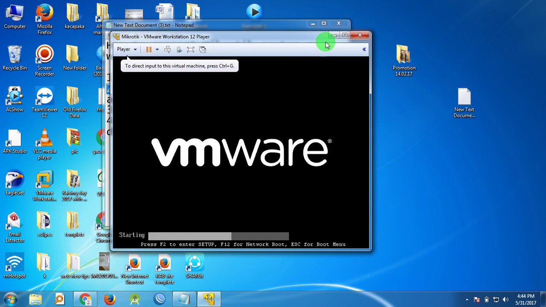Launch SHAREit desktop shortcut

click(194, 266)
